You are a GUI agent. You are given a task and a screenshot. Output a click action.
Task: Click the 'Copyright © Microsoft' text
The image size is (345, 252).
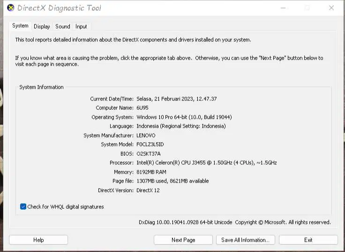260,222
